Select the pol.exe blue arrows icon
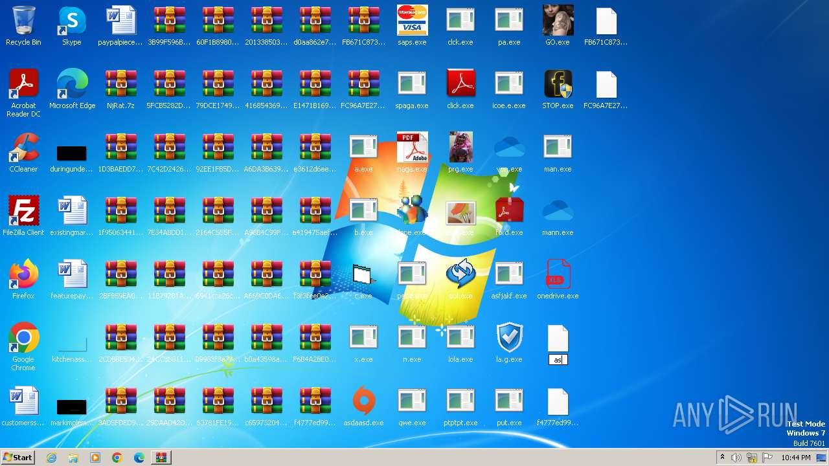This screenshot has width=829, height=466. (460, 280)
